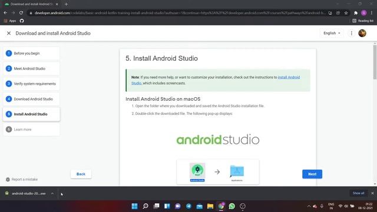The height and width of the screenshot is (212, 377).
Task: Open File Explorer from the taskbar
Action: pos(210,206)
